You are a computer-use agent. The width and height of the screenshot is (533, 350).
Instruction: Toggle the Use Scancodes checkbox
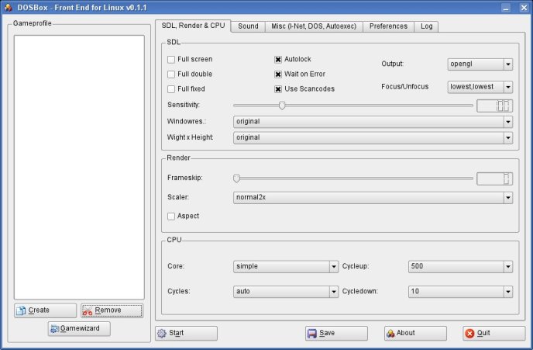click(278, 89)
